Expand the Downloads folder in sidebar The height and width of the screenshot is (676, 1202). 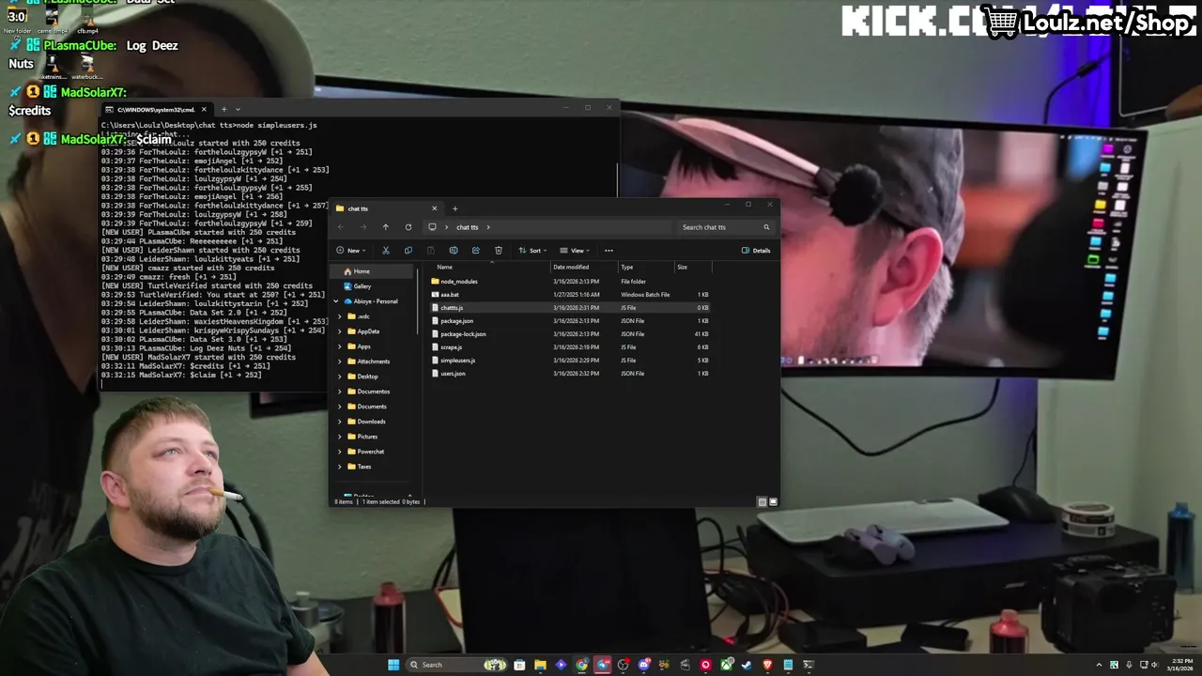340,422
